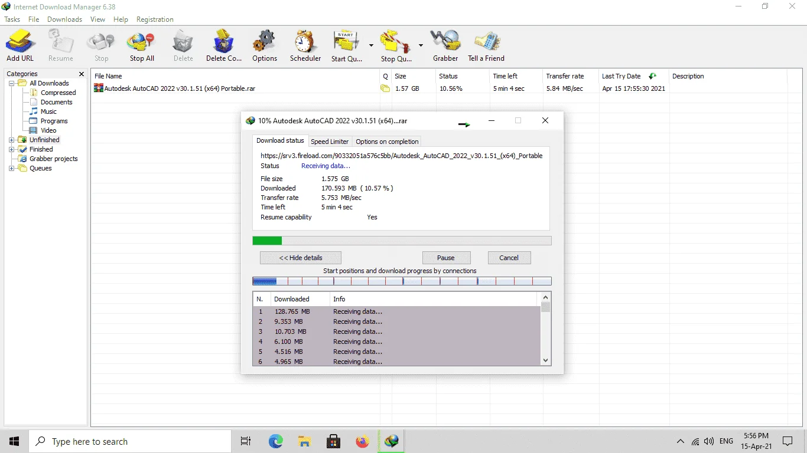Click the Tell a Friend icon
Screen dimensions: 807x453
(486, 46)
